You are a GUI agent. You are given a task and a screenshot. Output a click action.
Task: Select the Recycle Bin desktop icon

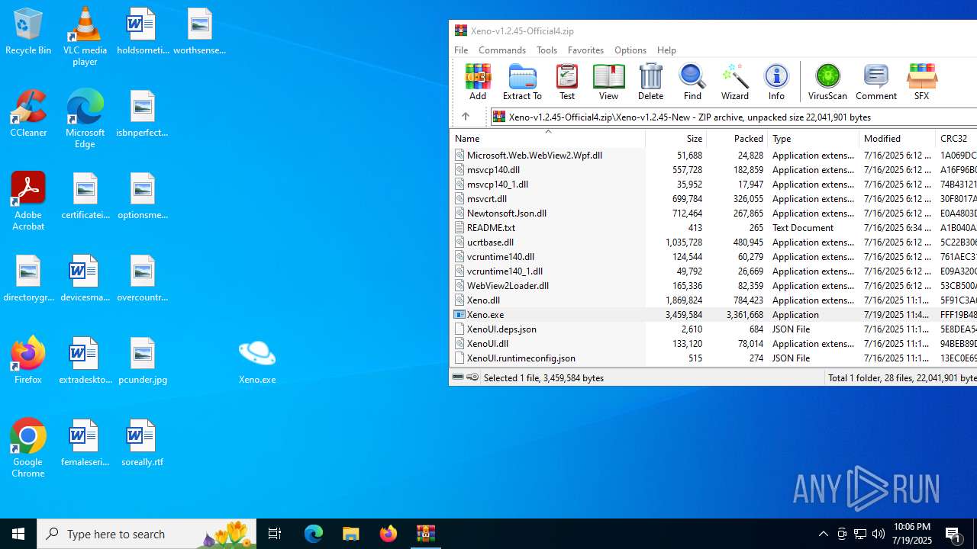(x=28, y=31)
